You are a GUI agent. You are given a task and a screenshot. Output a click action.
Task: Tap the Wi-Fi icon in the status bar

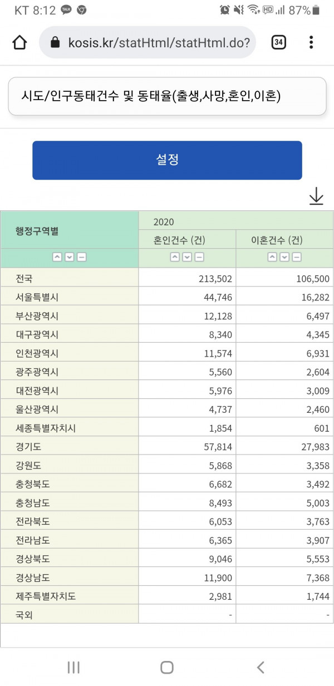tap(254, 10)
